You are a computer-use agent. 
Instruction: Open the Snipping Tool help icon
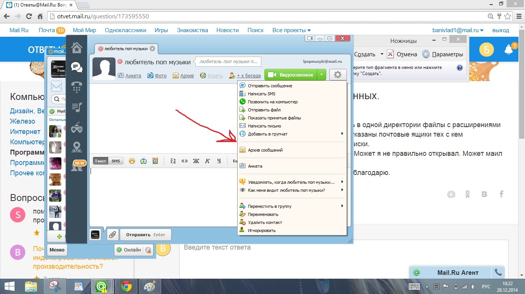point(460,68)
